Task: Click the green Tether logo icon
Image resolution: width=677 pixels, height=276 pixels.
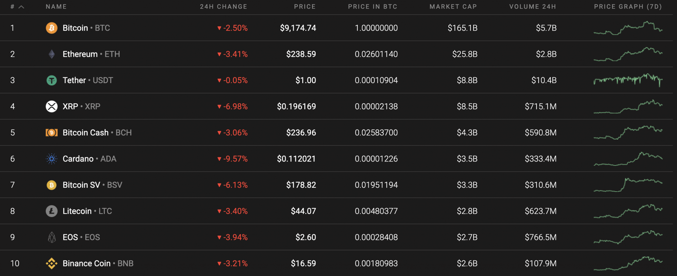Action: (51, 80)
